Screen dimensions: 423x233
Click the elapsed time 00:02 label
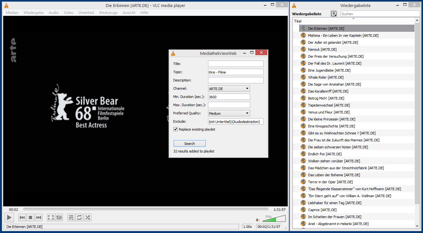point(14,210)
